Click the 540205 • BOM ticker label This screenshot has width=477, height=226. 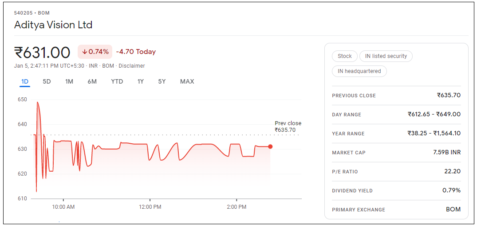tap(32, 13)
